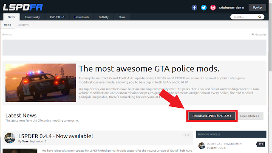Click the September 21 date text
This screenshot has width=272, height=153.
39,141
